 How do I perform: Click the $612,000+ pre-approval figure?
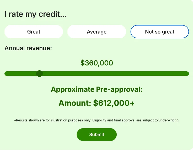tap(114, 103)
